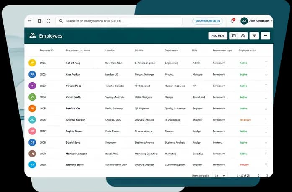This screenshot has width=292, height=192.
Task: Switch to table list view
Action: click(234, 35)
